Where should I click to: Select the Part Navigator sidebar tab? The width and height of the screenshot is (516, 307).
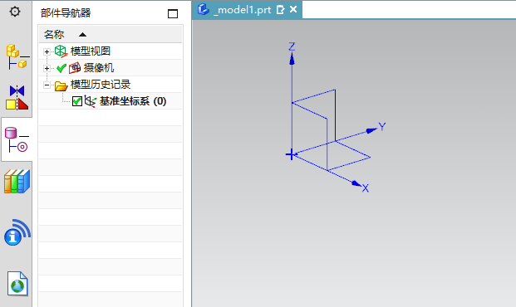17,139
